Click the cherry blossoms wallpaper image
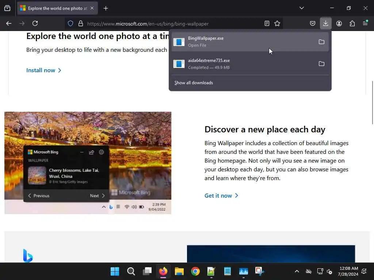 (88, 163)
